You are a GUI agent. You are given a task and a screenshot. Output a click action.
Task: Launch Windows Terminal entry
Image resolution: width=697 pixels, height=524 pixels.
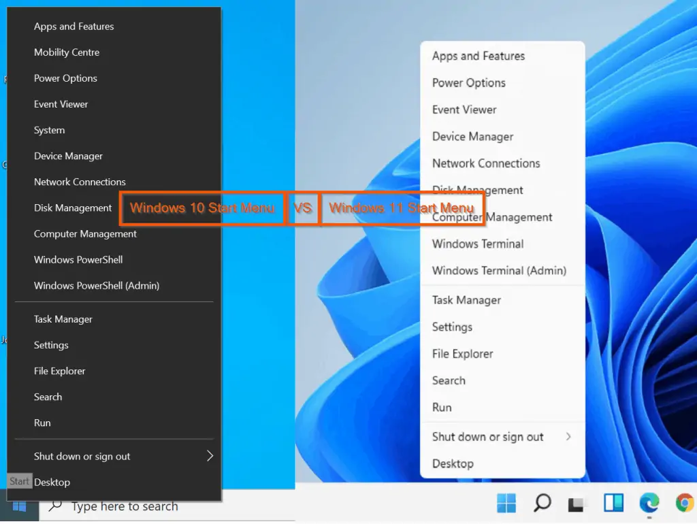(502, 244)
